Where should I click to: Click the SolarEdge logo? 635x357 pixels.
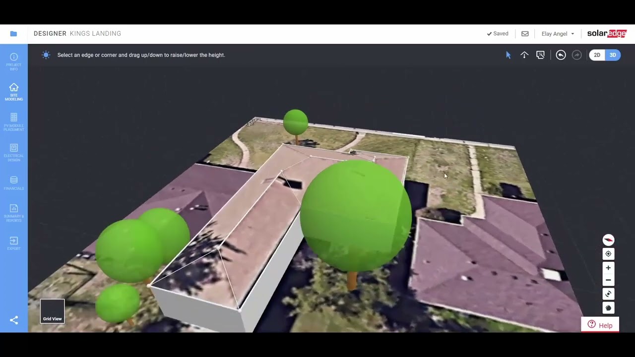click(x=607, y=34)
